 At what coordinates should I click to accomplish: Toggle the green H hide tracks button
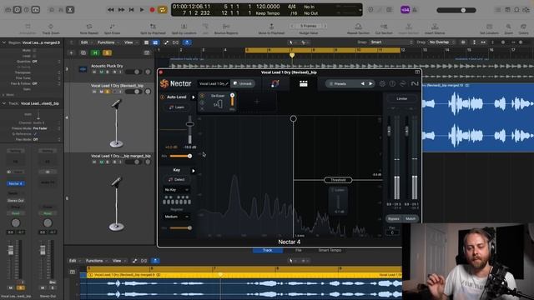pos(95,52)
